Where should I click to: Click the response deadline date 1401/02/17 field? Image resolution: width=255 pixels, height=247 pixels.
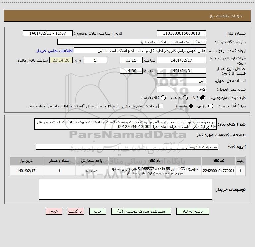tap(181, 60)
